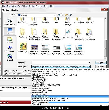Choose Matroska files type option
Image resolution: width=109 pixels, height=110 pixels.
point(70,91)
